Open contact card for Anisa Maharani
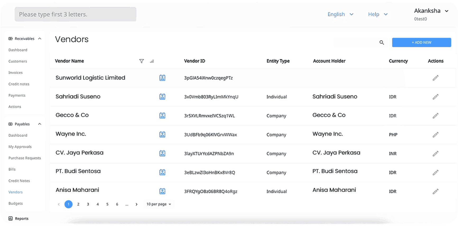 coord(162,191)
